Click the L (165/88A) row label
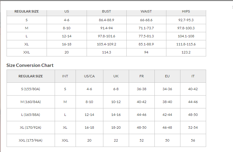 tap(31, 115)
